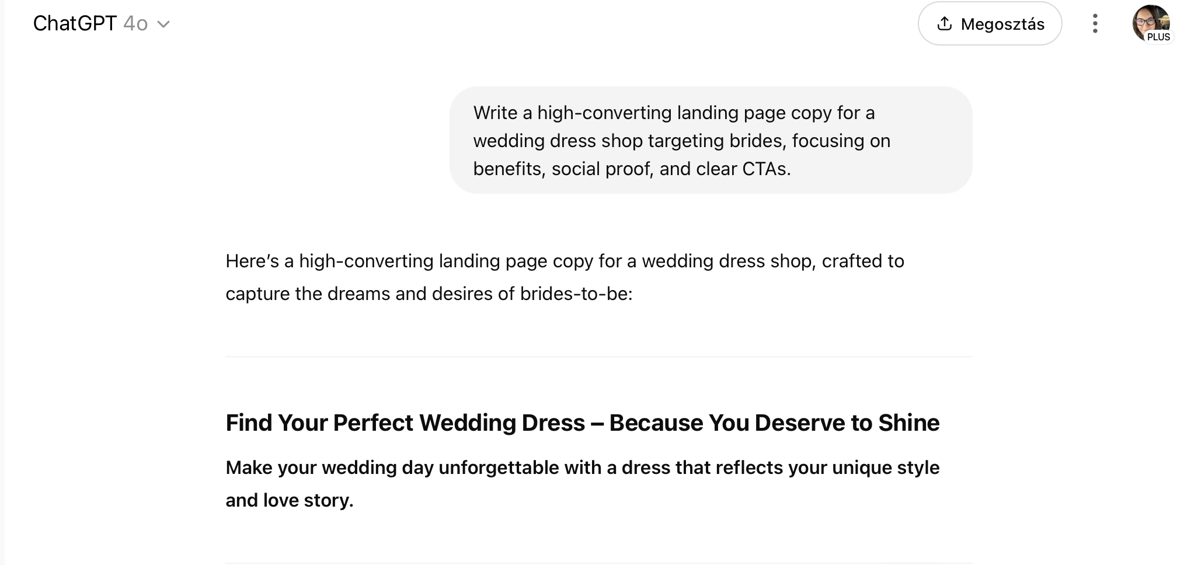Click the "ChatGPT" title text

click(x=75, y=24)
